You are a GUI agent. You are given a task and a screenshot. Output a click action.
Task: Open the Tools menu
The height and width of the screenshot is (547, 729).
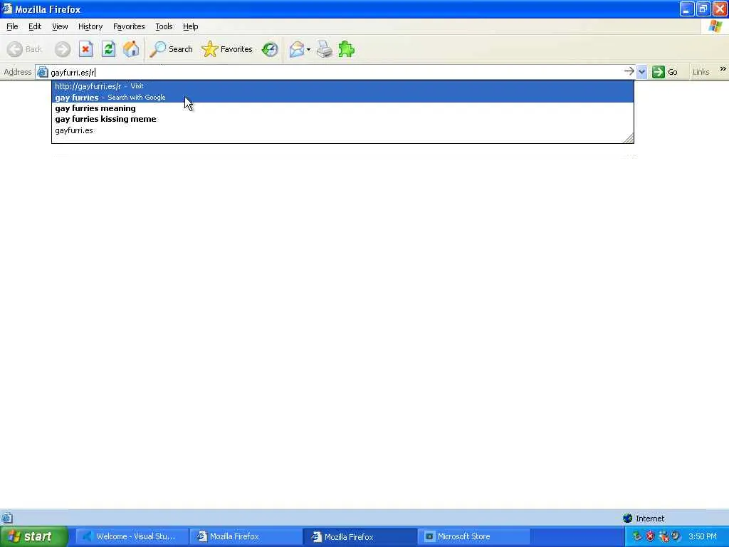[164, 26]
